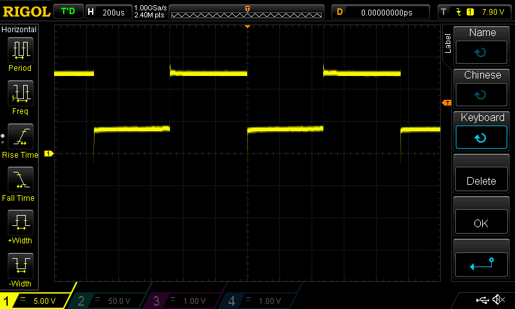Click the Chinese input rotate button
The width and height of the screenshot is (515, 309).
481,95
